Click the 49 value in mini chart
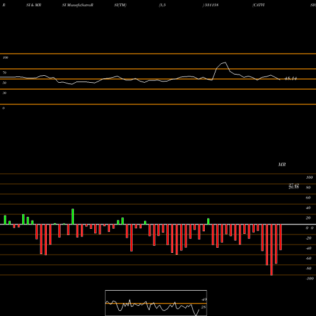The height and width of the screenshot is (316, 316). [x=204, y=300]
